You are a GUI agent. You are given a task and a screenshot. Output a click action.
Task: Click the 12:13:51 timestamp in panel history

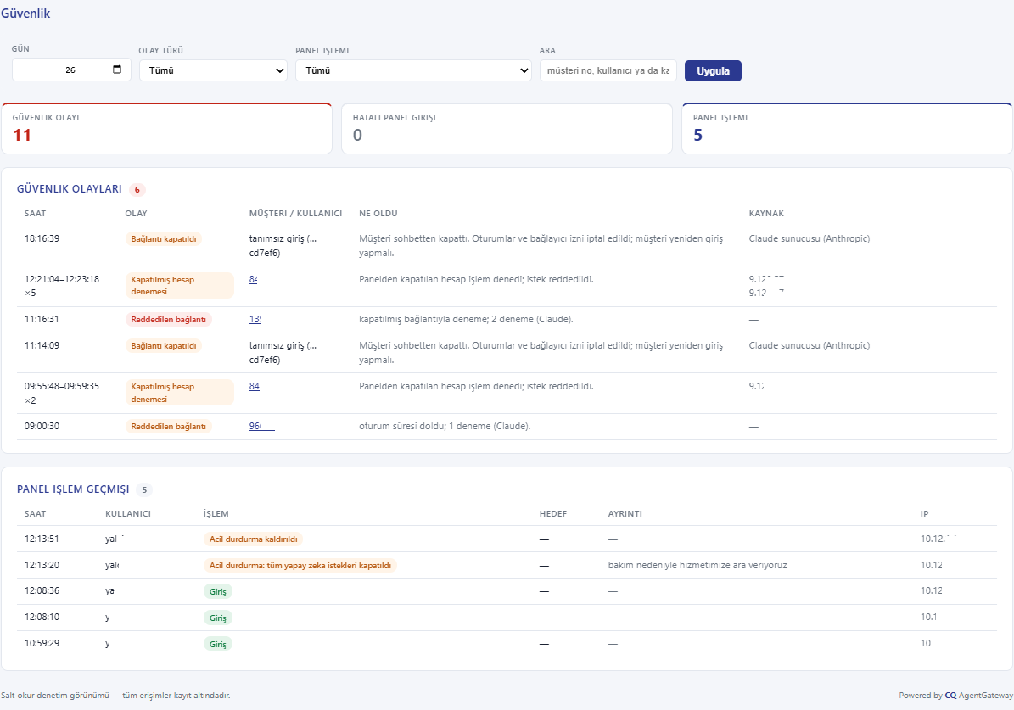pyautogui.click(x=42, y=539)
